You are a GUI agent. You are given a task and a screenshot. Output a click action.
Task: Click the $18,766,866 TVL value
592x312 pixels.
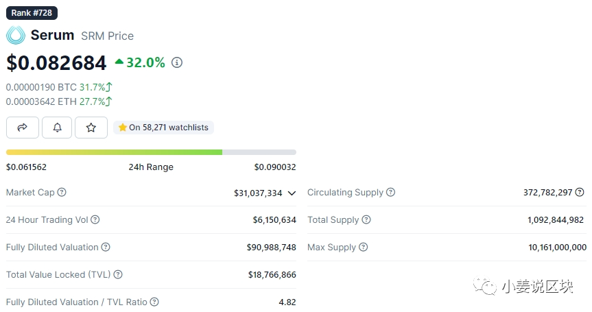coord(272,275)
